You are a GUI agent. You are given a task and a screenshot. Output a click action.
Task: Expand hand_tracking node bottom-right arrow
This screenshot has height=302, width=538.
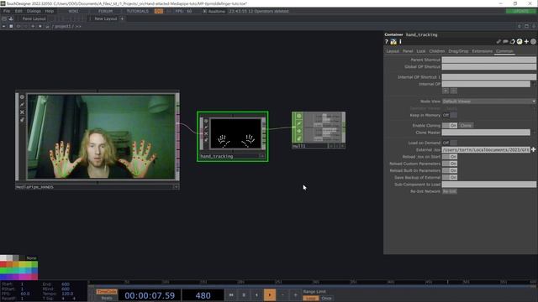[x=261, y=156]
